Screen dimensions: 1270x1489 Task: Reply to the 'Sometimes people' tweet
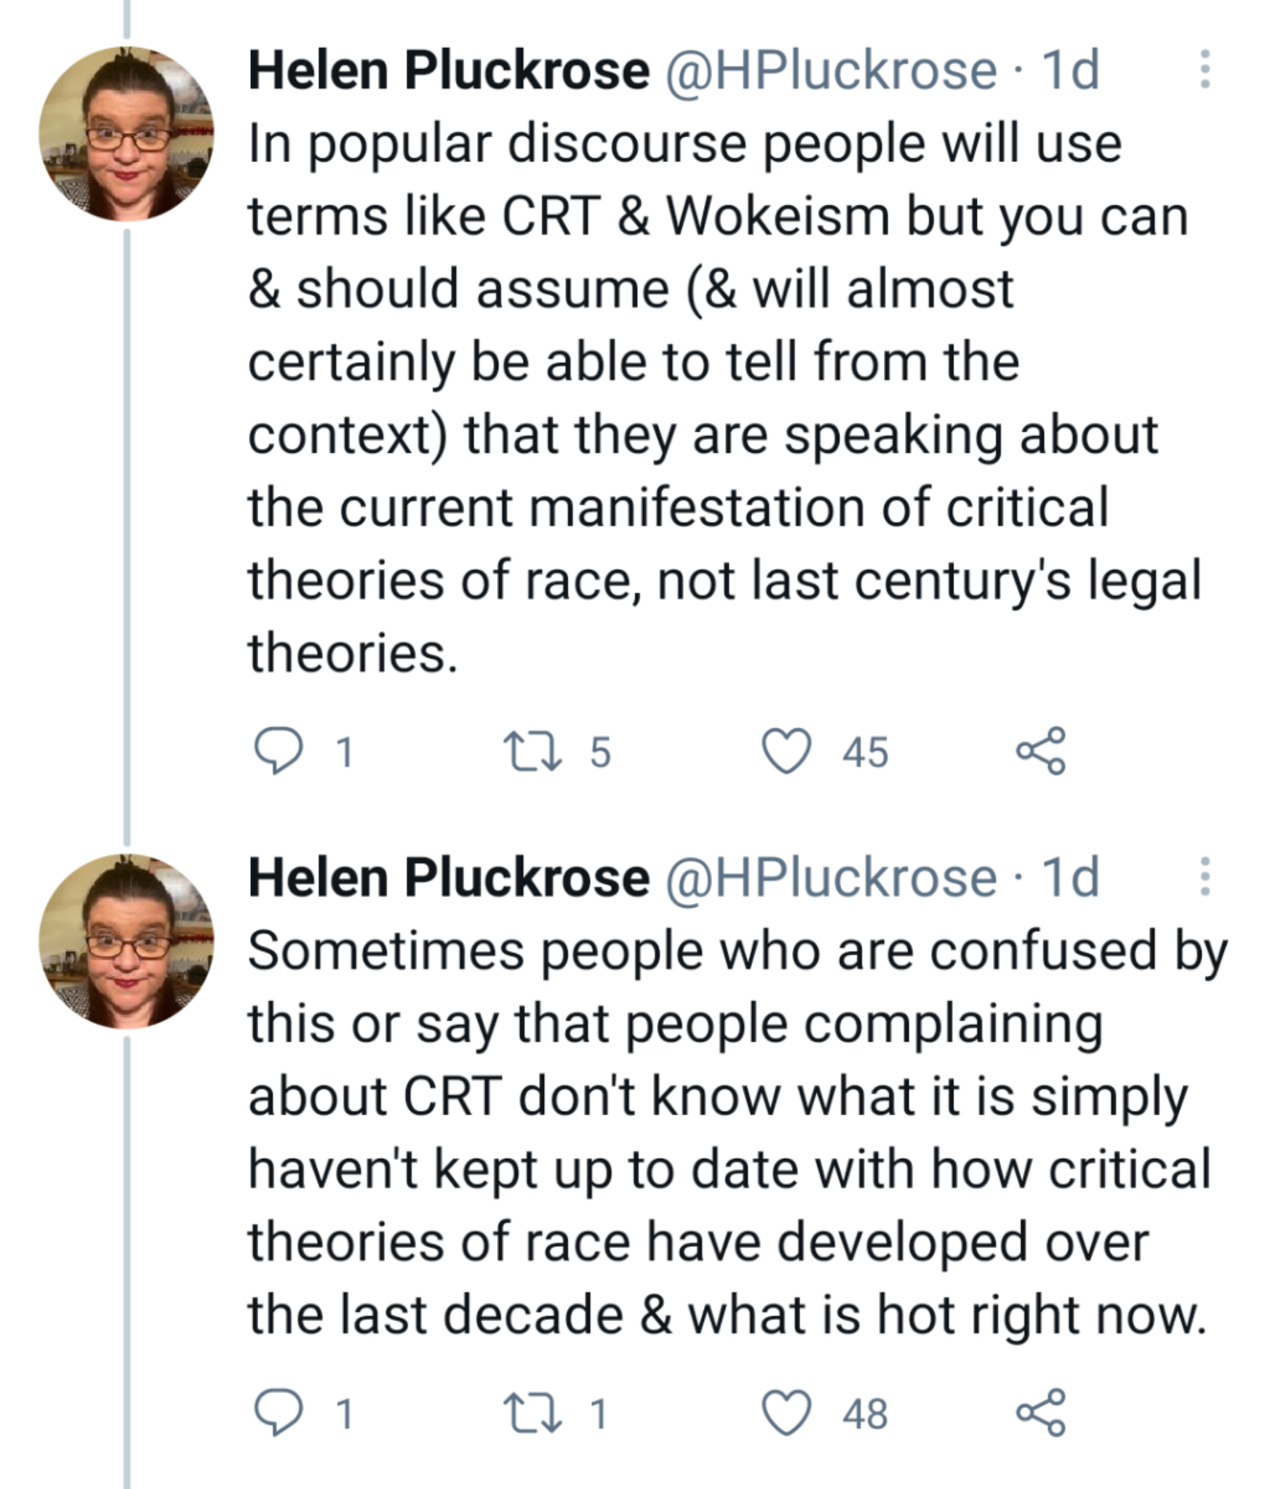(278, 1413)
